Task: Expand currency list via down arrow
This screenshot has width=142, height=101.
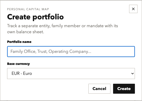Action: click(x=132, y=74)
